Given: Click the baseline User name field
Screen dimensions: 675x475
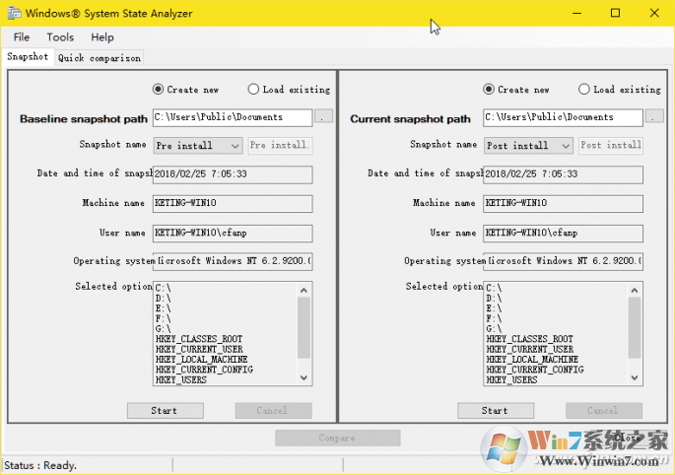Looking at the screenshot, I should click(233, 233).
